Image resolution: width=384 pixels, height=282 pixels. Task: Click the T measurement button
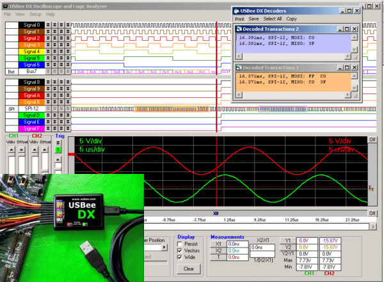[x=218, y=257]
